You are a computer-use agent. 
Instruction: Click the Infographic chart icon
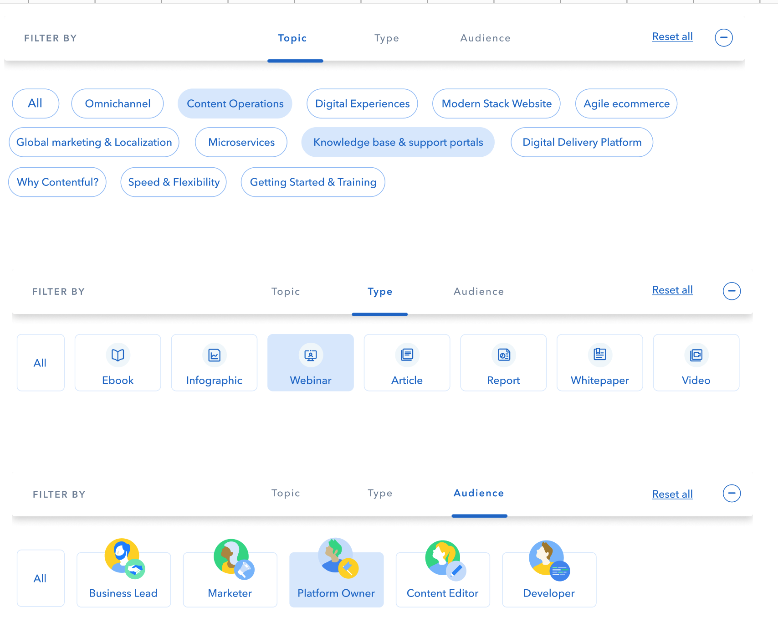[x=214, y=355]
